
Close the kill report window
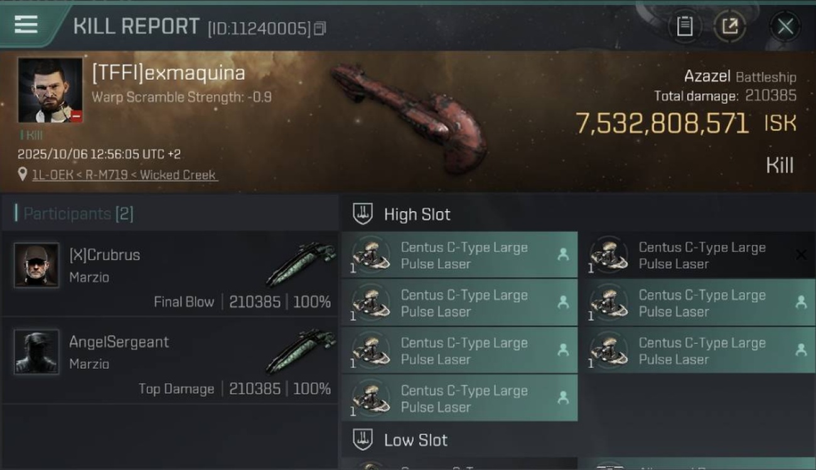[785, 26]
